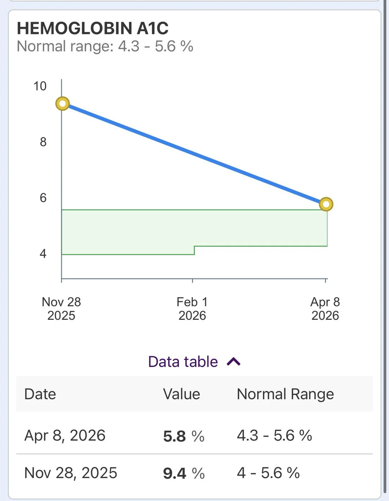Select the Apr 8 data point marker
Viewport: 389px width, 501px height.
coord(326,204)
